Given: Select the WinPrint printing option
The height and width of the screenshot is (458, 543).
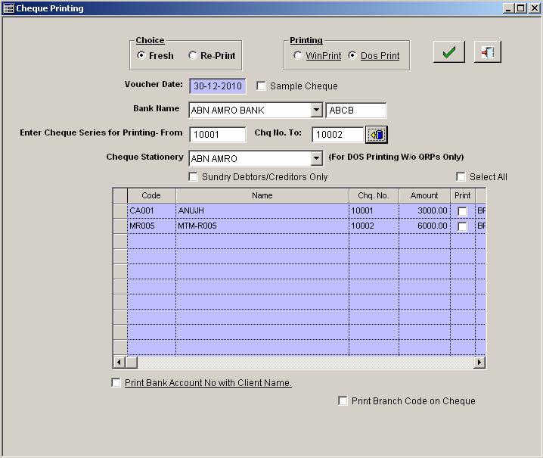Looking at the screenshot, I should click(298, 56).
